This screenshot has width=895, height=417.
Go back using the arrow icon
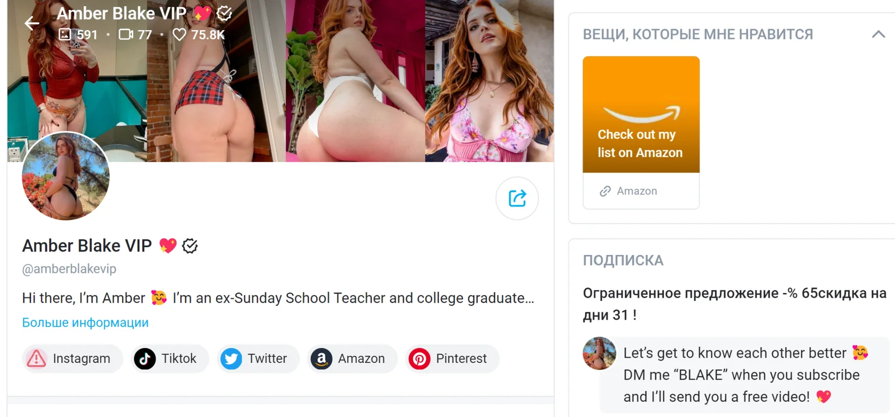(x=32, y=23)
